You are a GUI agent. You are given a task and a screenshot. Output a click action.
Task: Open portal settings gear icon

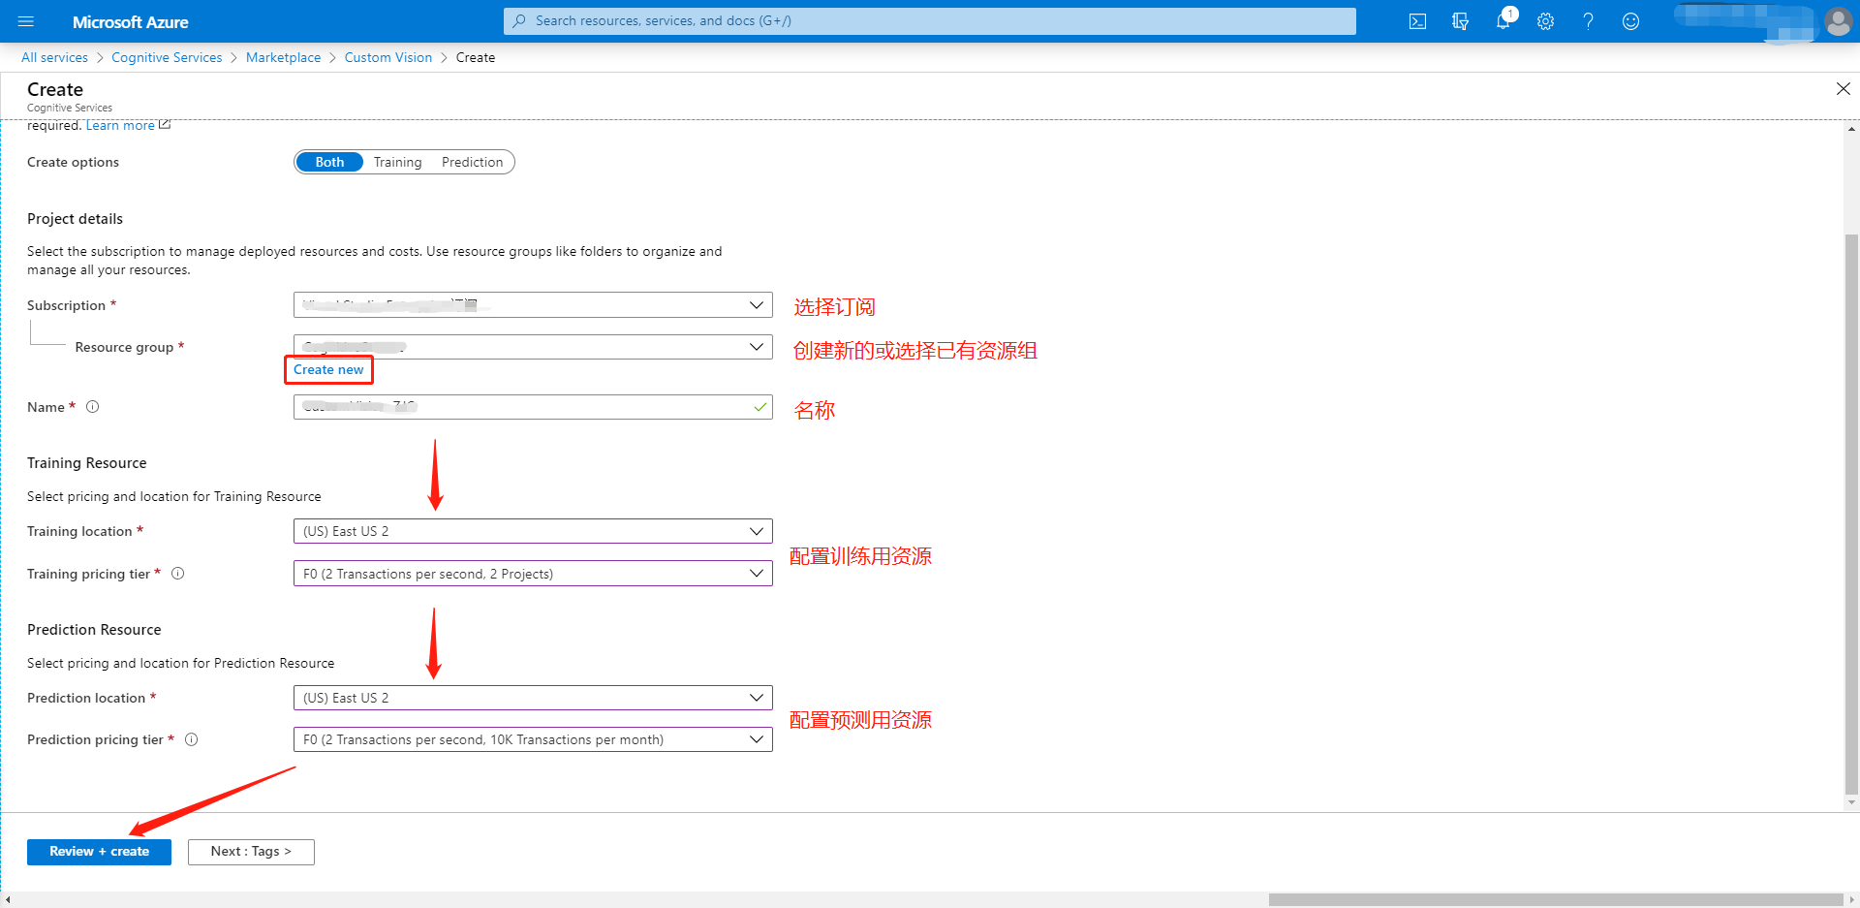[x=1545, y=21]
